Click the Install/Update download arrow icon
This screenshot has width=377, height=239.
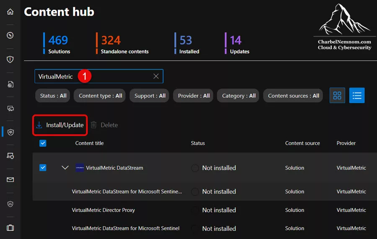click(x=39, y=125)
